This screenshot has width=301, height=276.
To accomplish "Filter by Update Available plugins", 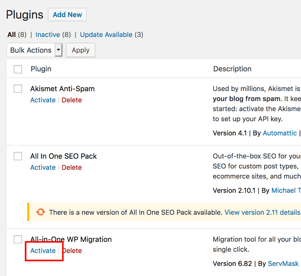I will 106,35.
